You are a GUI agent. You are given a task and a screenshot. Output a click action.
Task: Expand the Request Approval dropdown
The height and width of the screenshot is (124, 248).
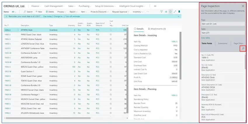121,12
